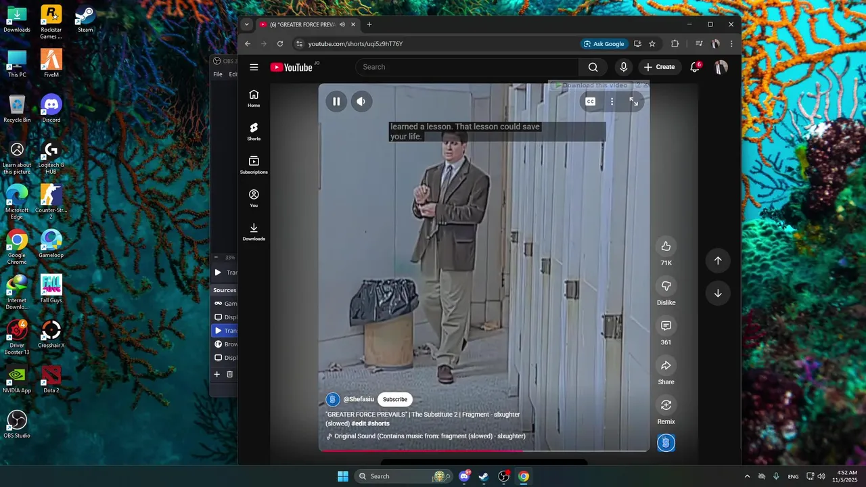Share this short
The width and height of the screenshot is (866, 487).
(x=666, y=366)
